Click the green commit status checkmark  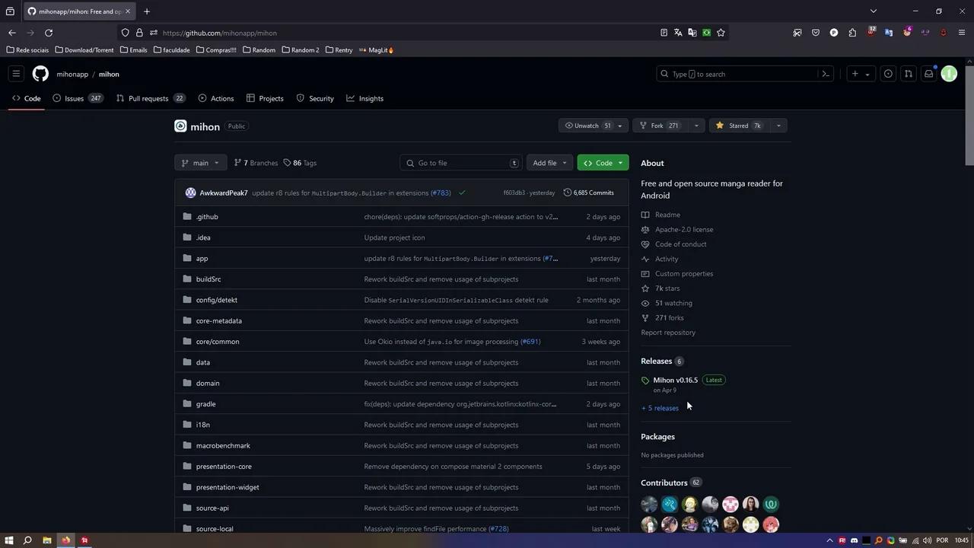point(462,193)
